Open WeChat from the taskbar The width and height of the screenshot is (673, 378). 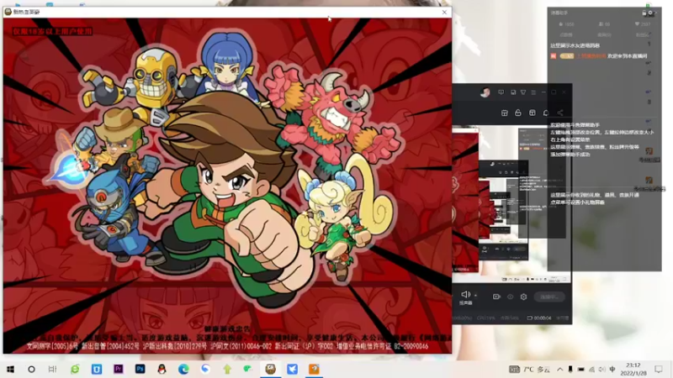point(248,369)
